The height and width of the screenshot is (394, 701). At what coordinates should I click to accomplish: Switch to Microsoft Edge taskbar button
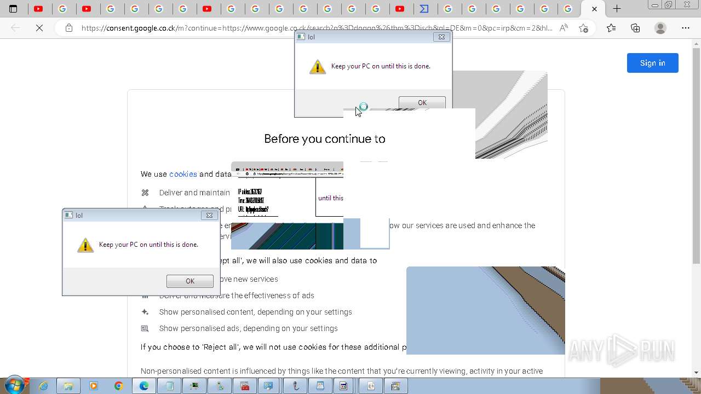pos(144,386)
